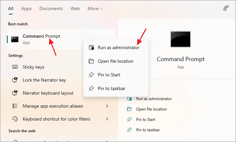
Task: Click the Keyboard shortcut for color filters icon
Action: [15, 119]
